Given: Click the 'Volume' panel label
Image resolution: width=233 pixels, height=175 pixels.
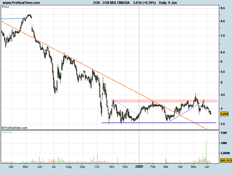Looking at the screenshot, I should pos(7,132).
